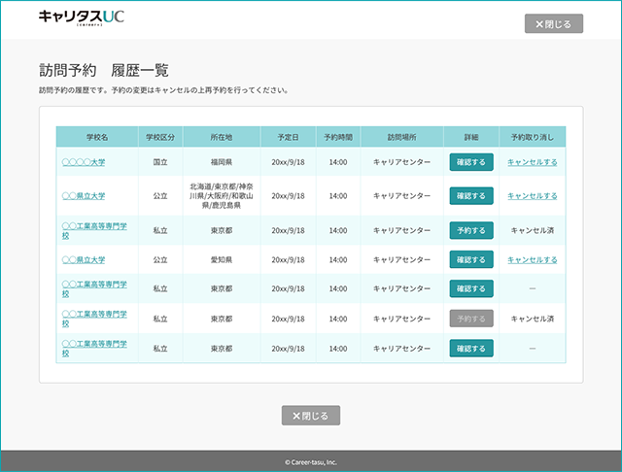Click the 学校名 column header
The image size is (622, 472).
coord(97,137)
